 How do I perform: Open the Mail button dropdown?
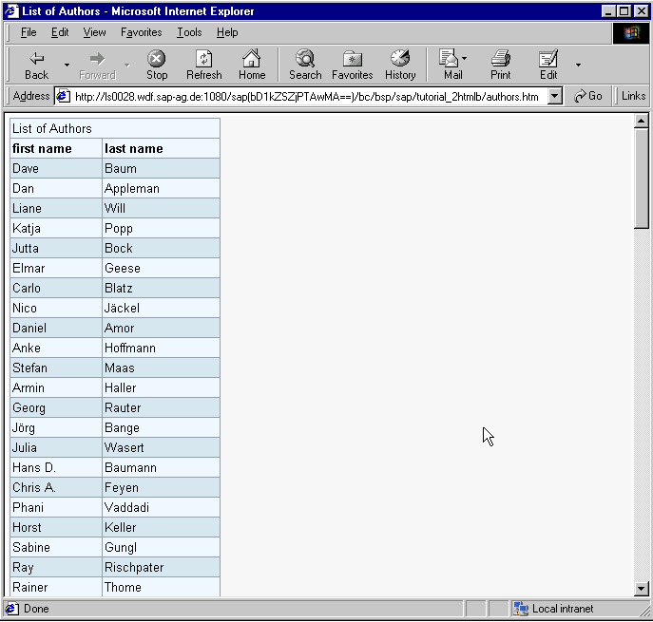(464, 58)
